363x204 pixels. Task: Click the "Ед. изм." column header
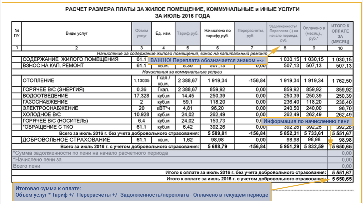coord(163,33)
